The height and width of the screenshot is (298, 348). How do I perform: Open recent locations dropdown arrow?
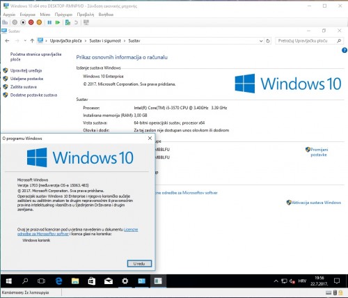[25, 41]
